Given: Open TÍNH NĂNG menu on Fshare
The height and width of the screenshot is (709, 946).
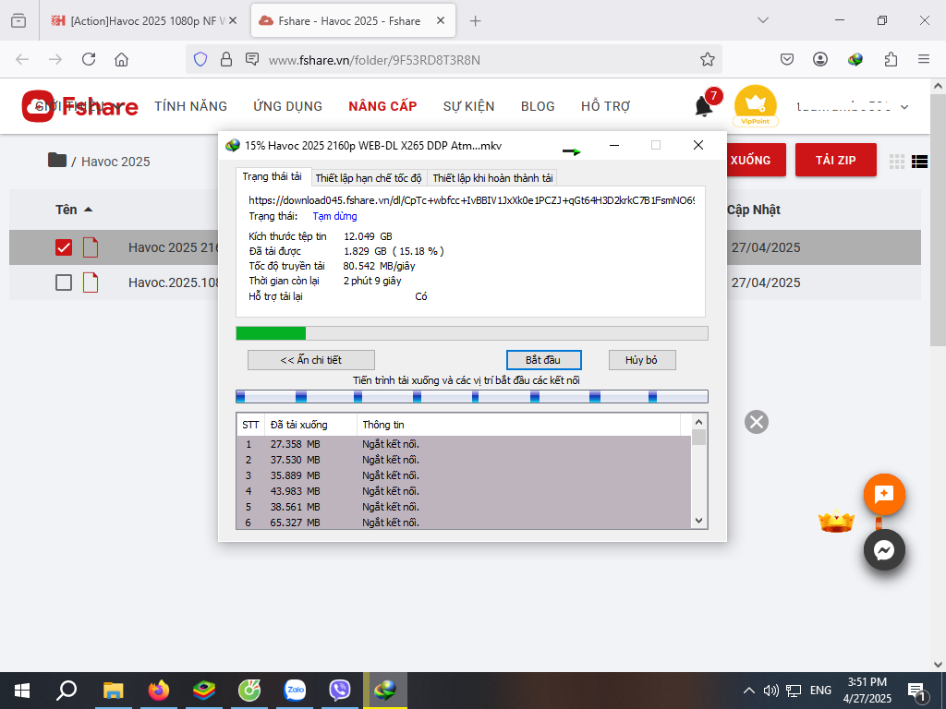Looking at the screenshot, I should (190, 106).
